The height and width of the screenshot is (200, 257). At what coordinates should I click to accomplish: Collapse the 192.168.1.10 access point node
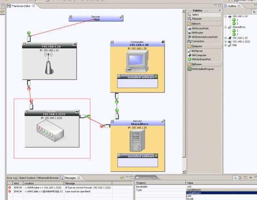pos(24,44)
